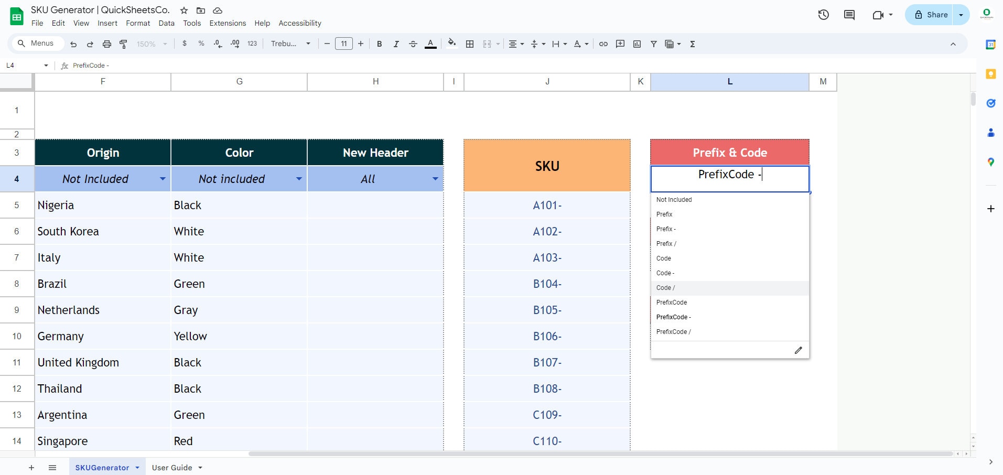Open Google Maps from the side panel
The height and width of the screenshot is (475, 1003).
click(990, 163)
